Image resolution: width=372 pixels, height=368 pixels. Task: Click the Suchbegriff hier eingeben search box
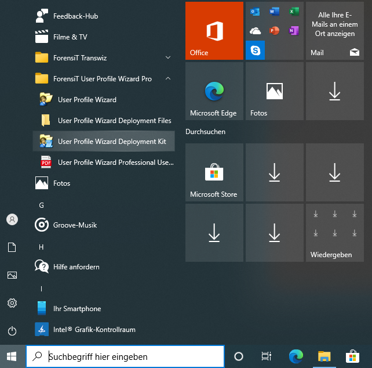point(125,356)
